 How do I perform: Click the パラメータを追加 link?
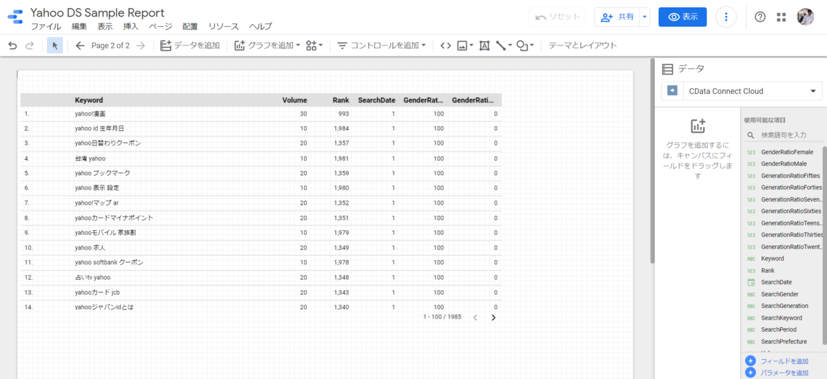[784, 373]
